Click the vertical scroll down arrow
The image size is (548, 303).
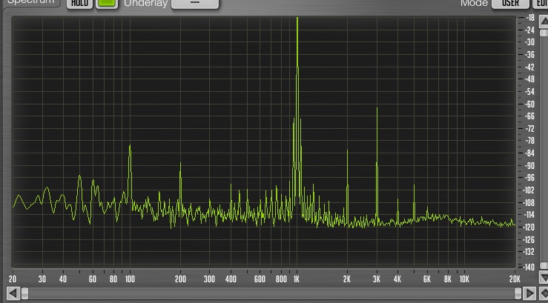click(x=544, y=278)
